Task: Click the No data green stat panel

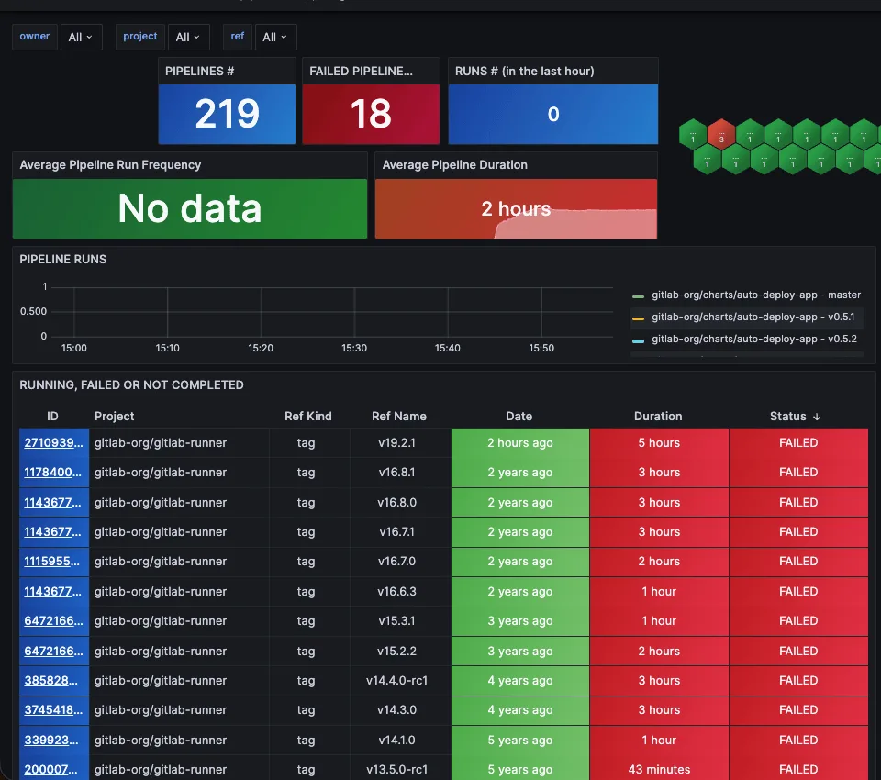Action: (x=190, y=208)
